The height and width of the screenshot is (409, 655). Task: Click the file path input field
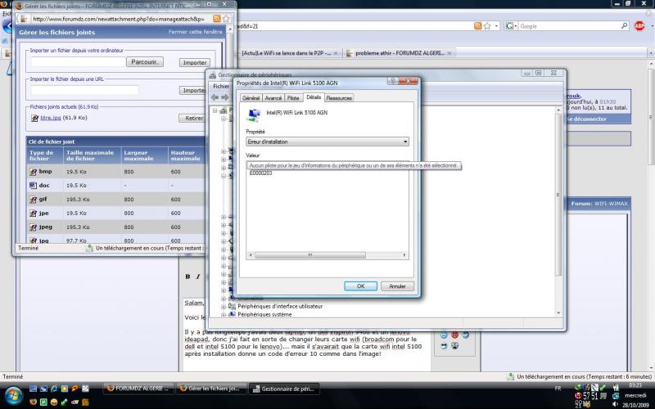pyautogui.click(x=78, y=62)
